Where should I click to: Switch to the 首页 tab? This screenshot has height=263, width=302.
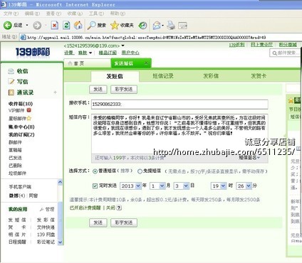click(x=87, y=63)
